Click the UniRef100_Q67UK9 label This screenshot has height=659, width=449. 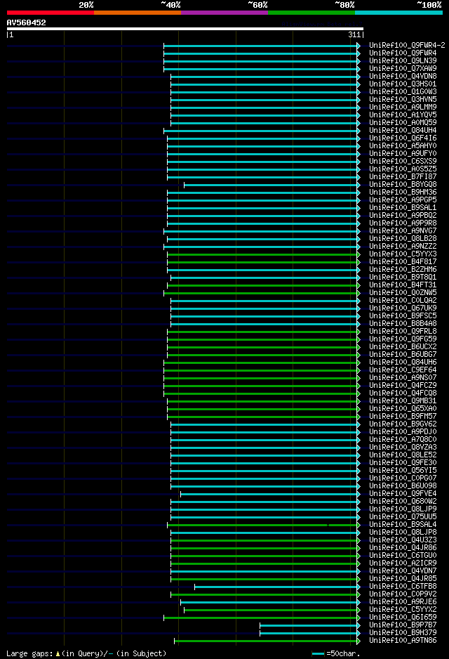(x=403, y=308)
